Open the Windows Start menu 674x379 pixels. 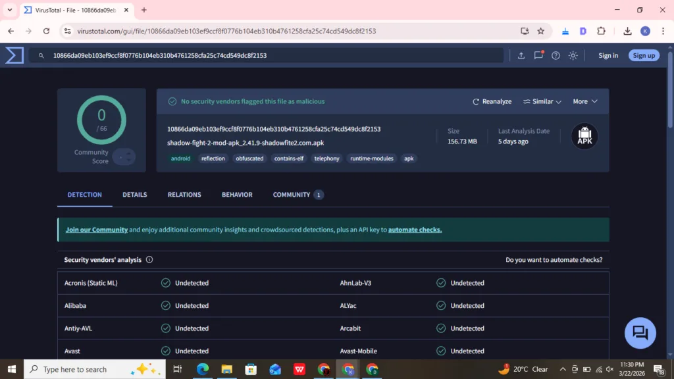click(12, 369)
